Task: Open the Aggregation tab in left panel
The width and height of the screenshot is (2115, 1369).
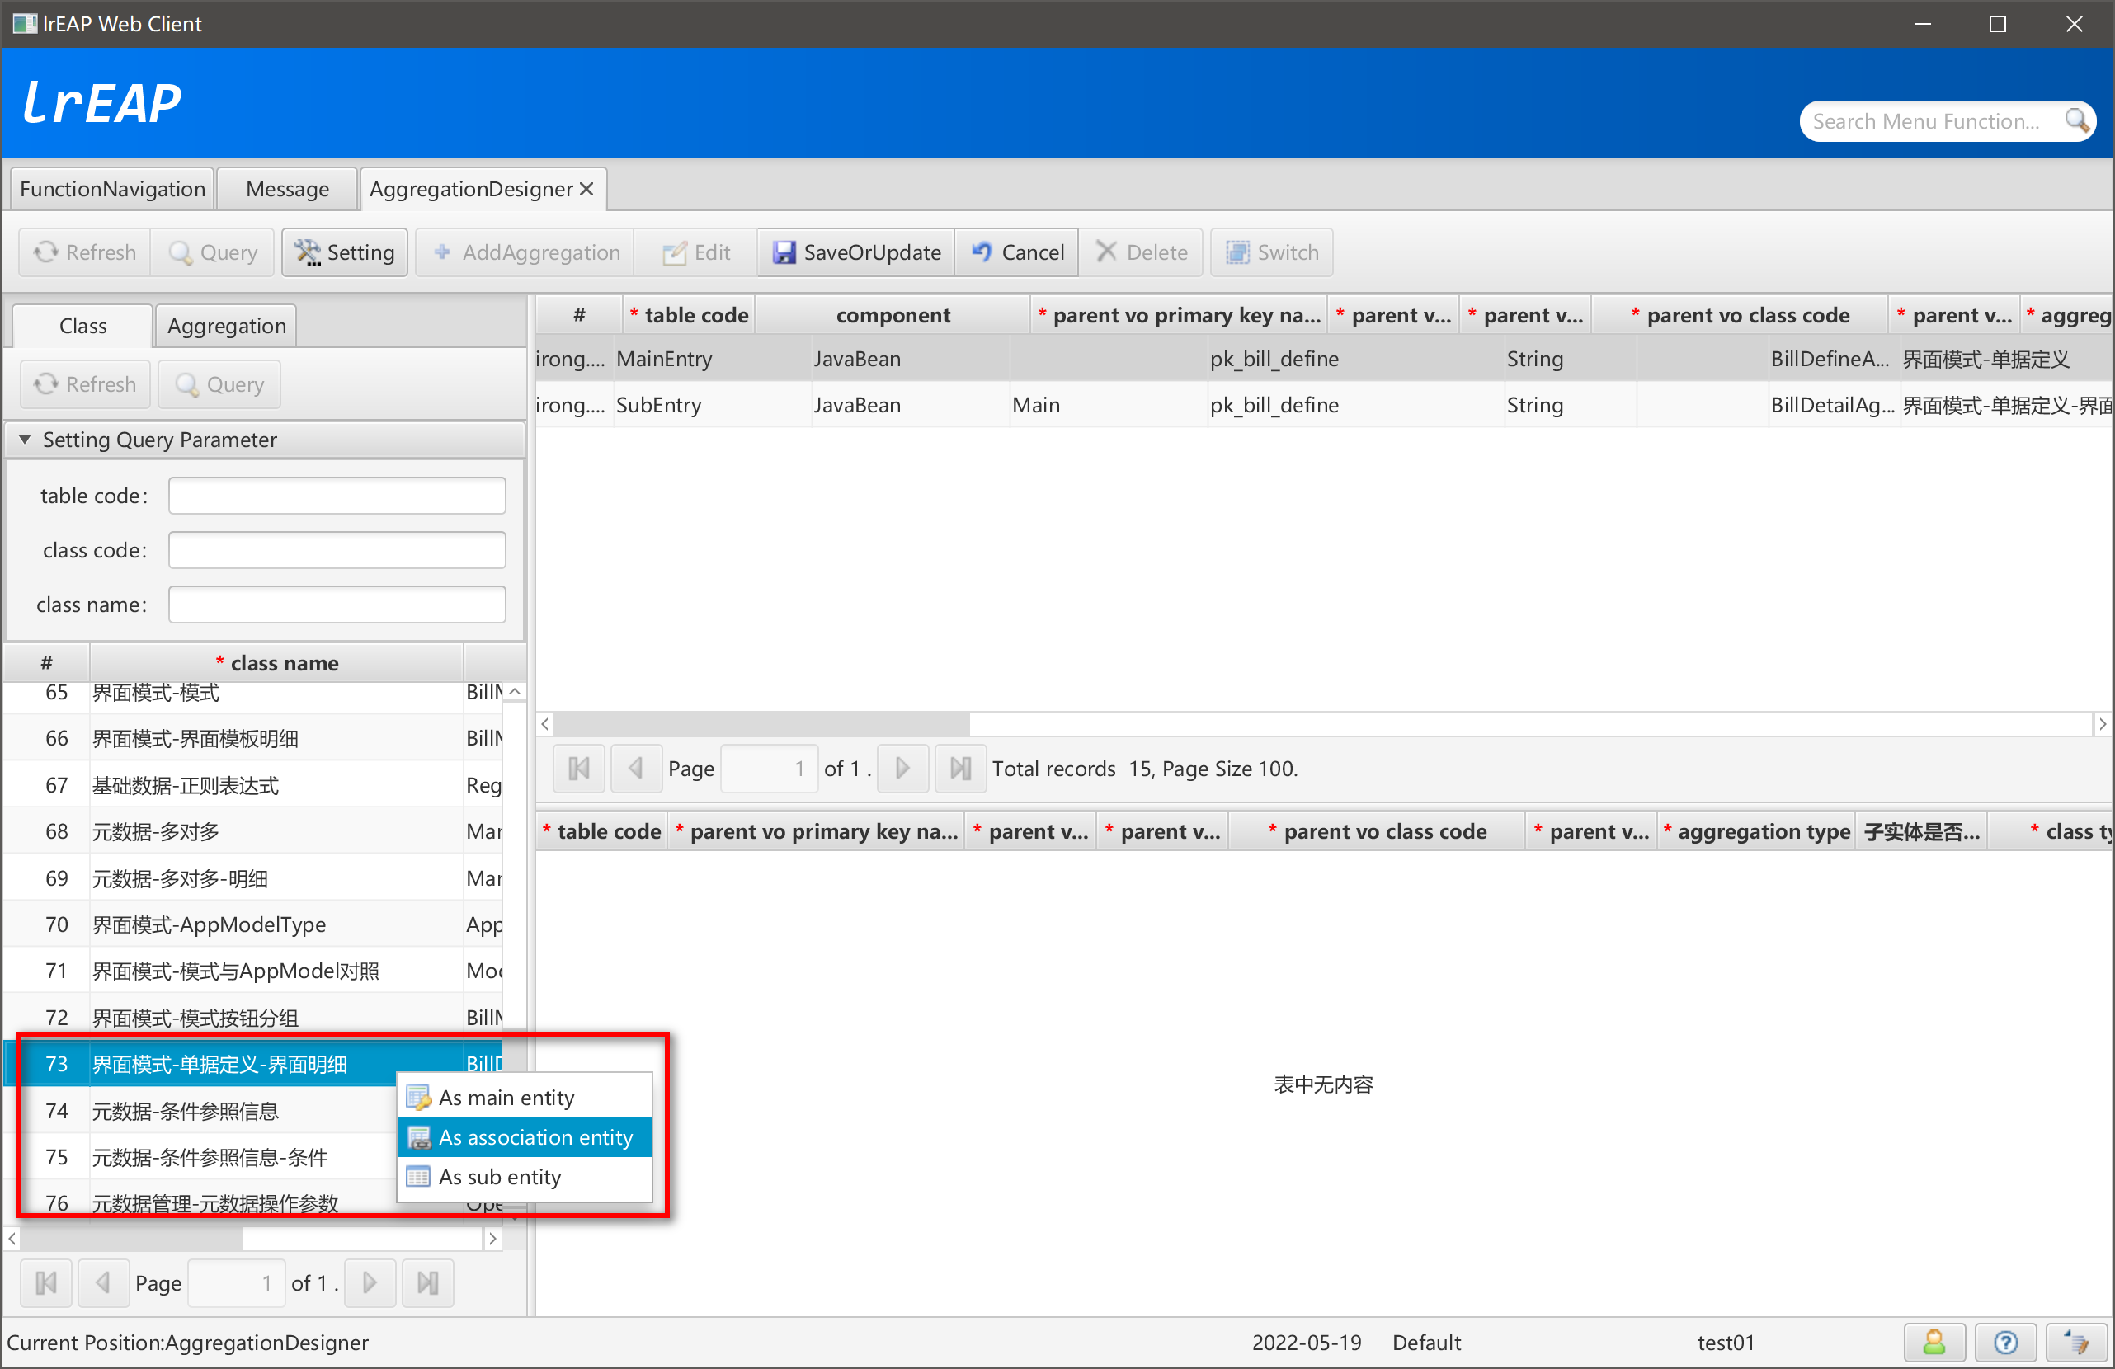Action: click(x=227, y=326)
